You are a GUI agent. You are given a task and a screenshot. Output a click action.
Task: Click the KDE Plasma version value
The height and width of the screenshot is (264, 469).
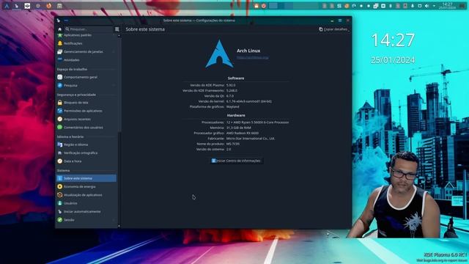tap(231, 85)
